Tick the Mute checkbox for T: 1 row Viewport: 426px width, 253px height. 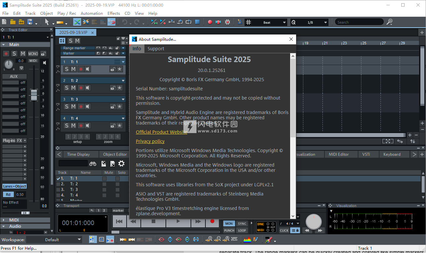[104, 178]
